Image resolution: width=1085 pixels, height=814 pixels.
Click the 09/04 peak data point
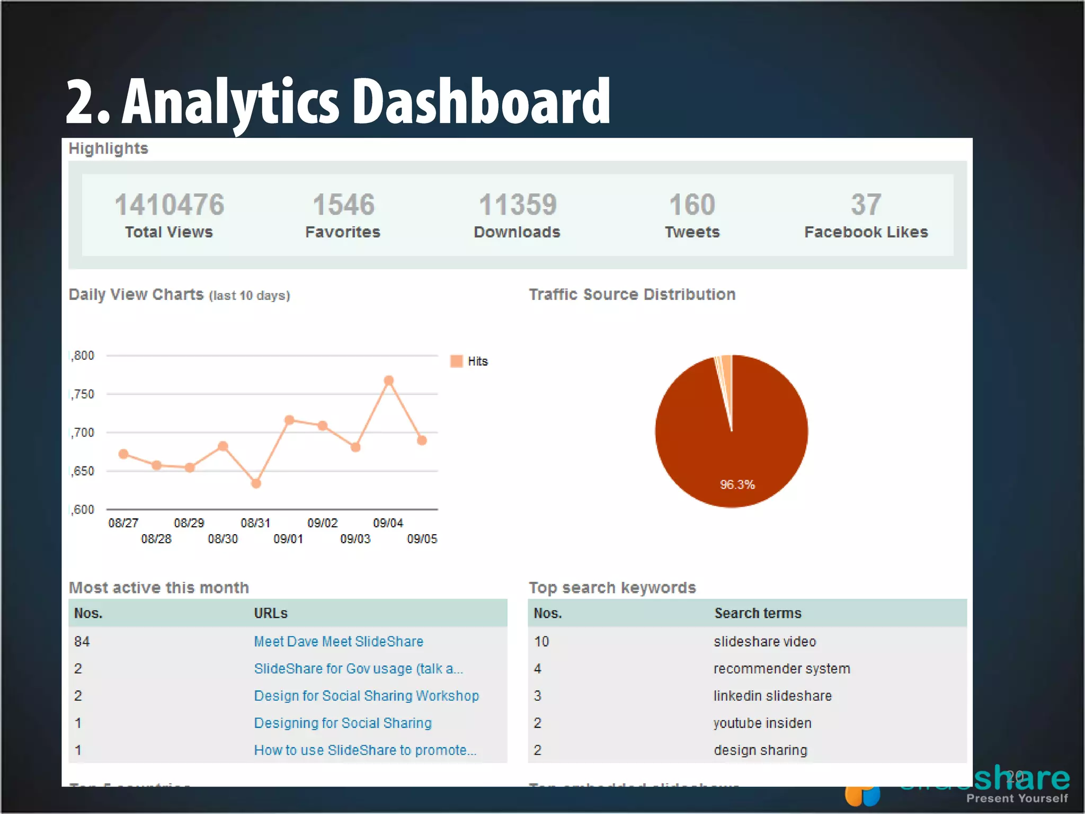(388, 381)
